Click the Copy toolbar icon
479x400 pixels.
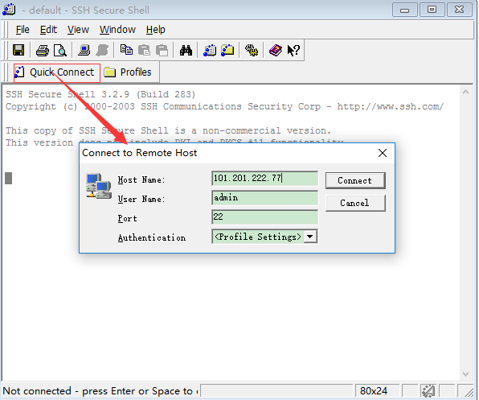126,50
